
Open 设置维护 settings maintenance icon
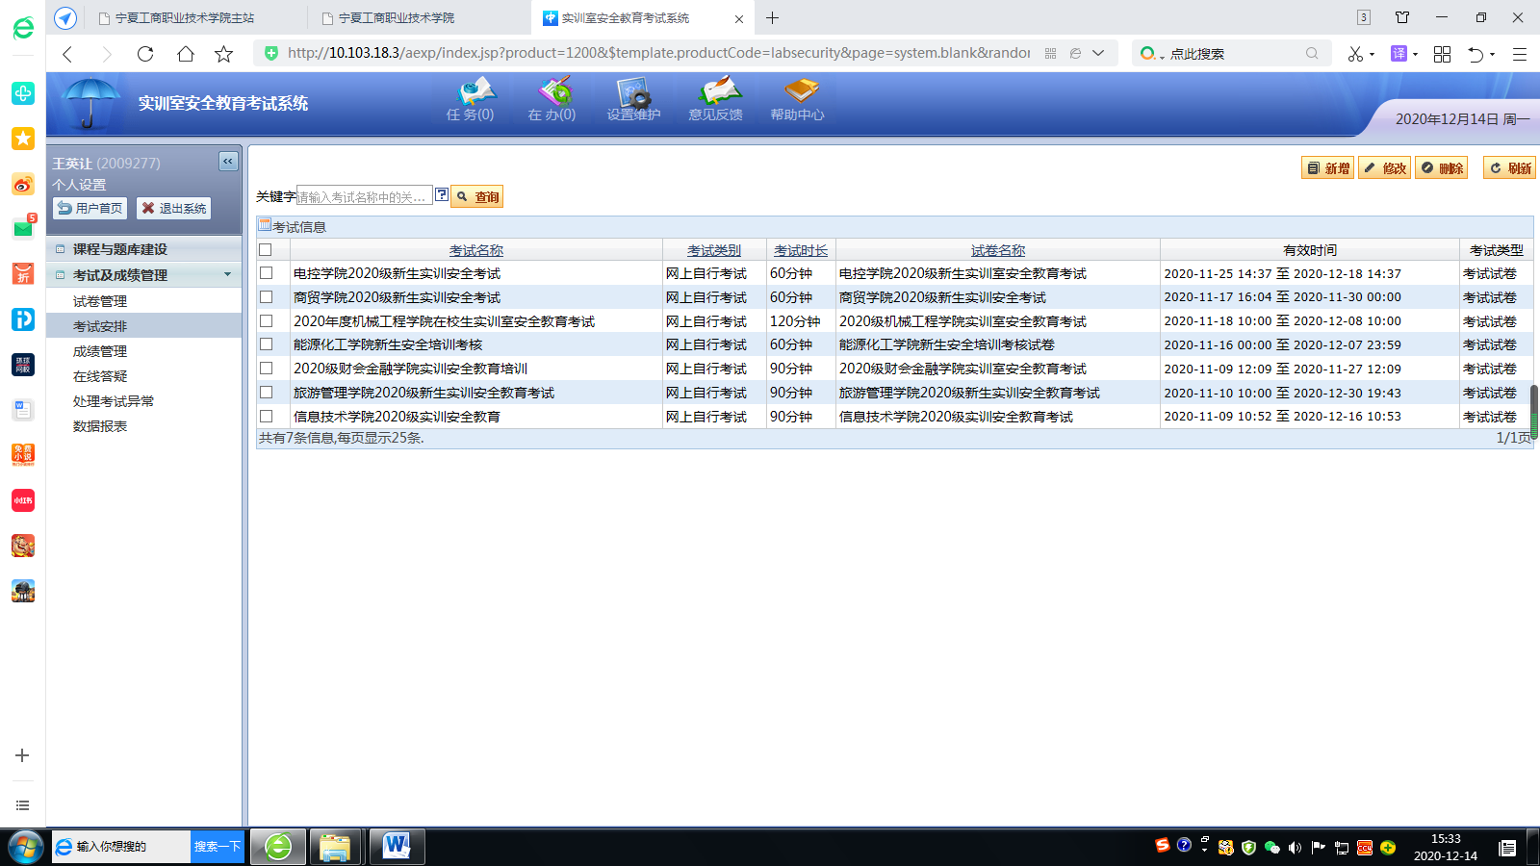point(633,99)
